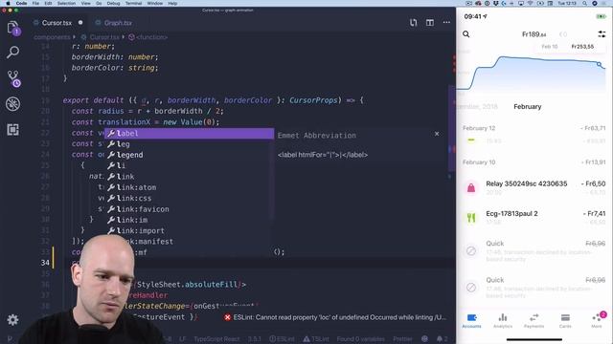The height and width of the screenshot is (344, 613).
Task: Open the Search view in activity bar
Action: (x=12, y=53)
